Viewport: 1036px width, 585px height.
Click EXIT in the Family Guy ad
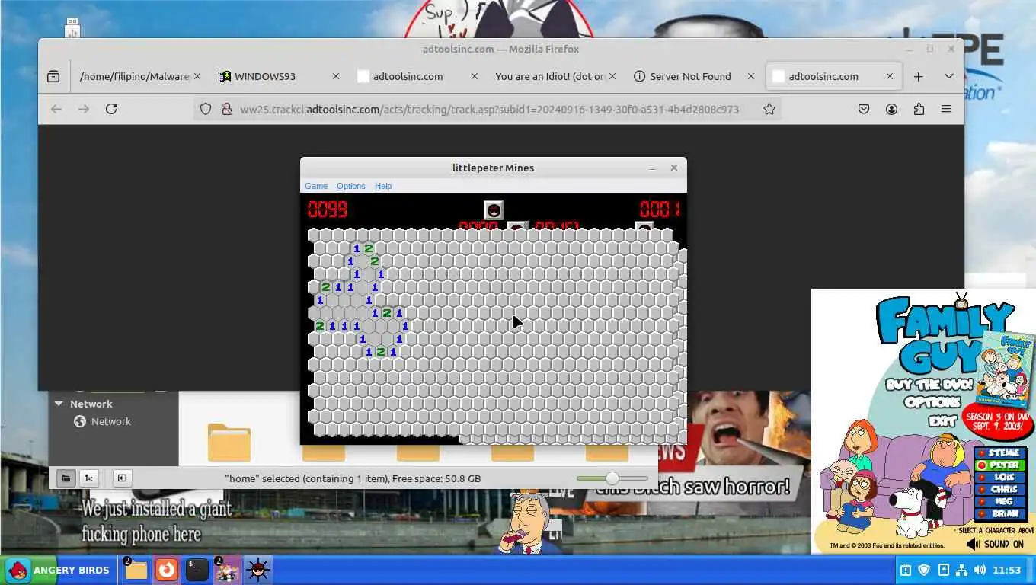(x=942, y=420)
